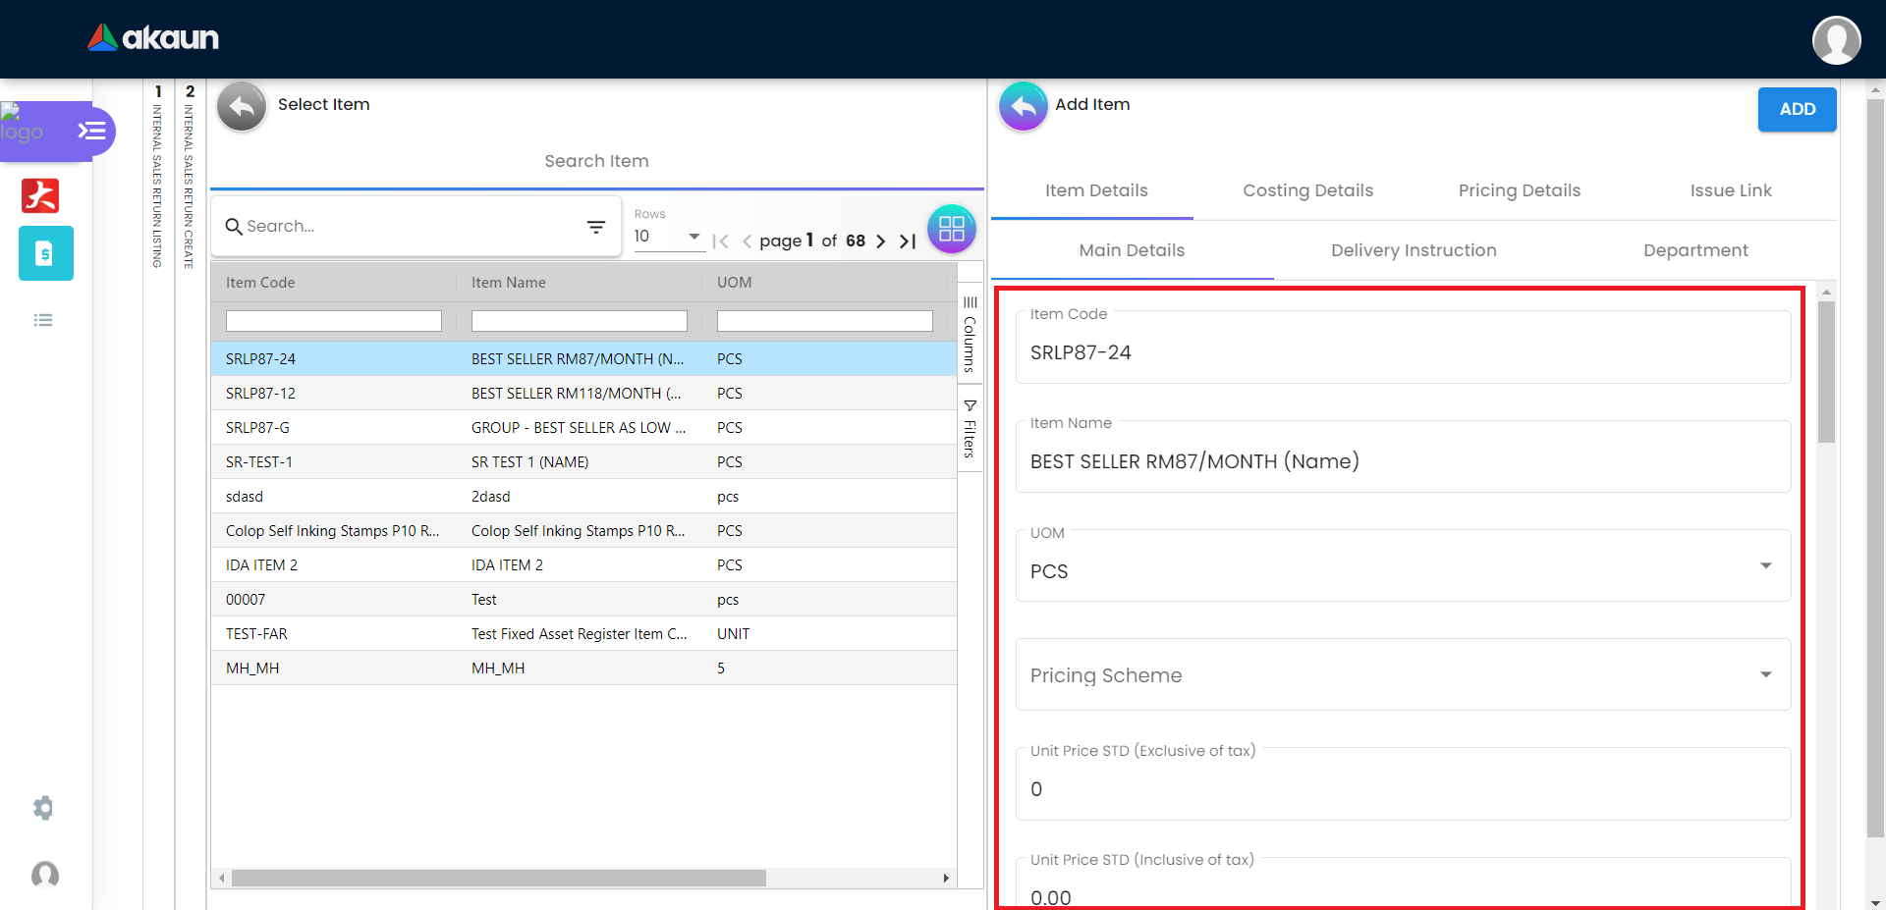Viewport: 1886px width, 910px height.
Task: Open the UOM dropdown
Action: point(1765,566)
